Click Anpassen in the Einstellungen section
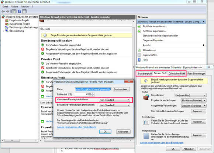Screen dimensions: 214x153 [199, 122]
